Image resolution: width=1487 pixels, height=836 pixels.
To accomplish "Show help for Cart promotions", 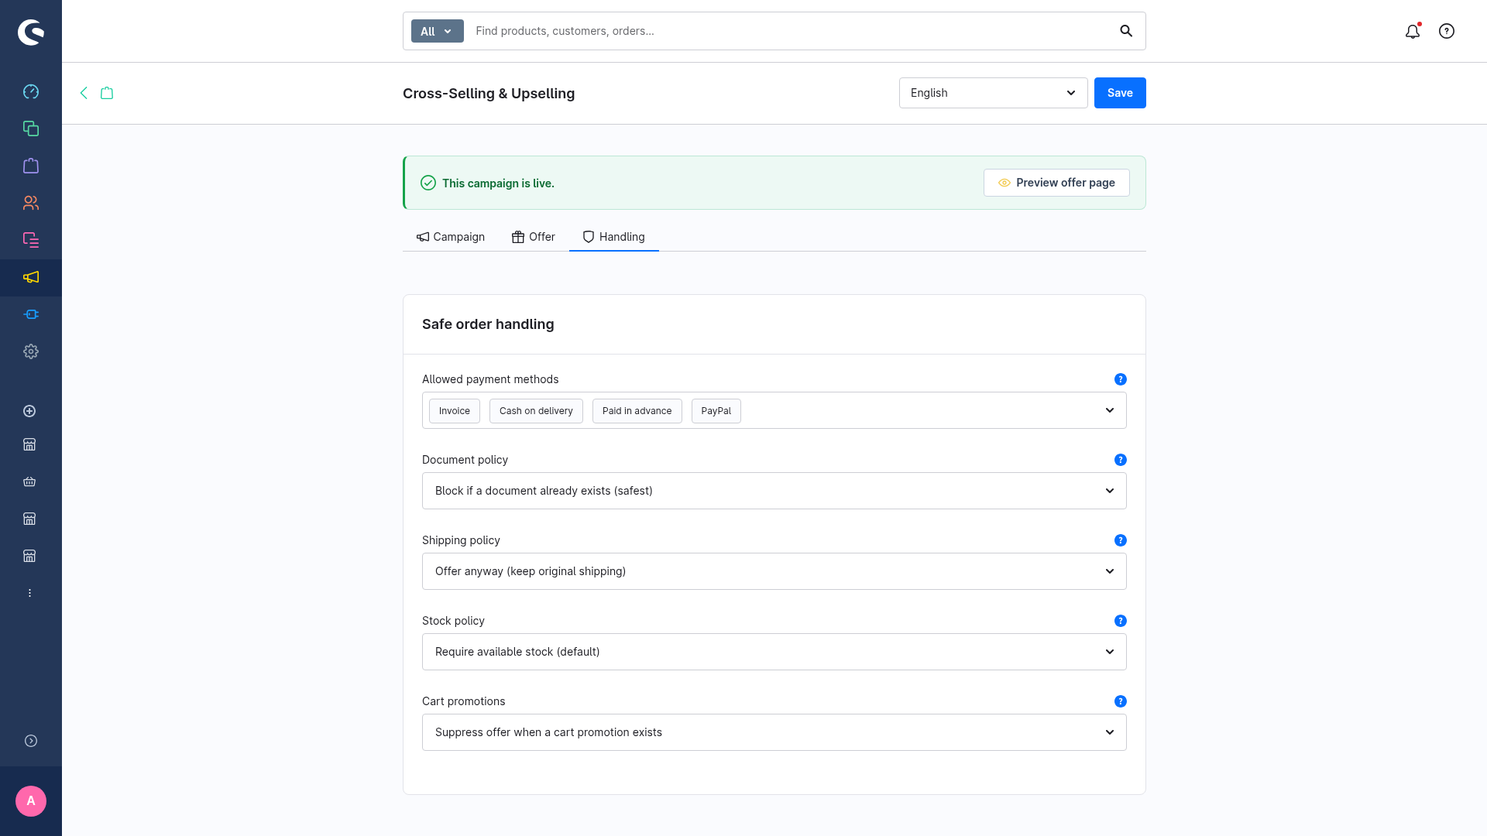I will coord(1120,701).
